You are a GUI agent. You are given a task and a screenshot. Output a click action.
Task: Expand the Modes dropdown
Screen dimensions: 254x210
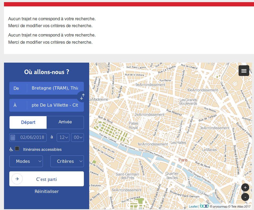pos(26,161)
